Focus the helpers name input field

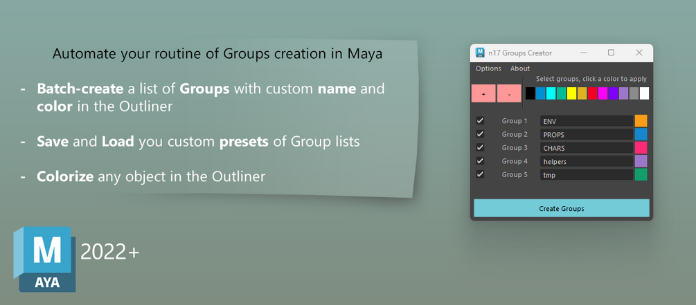tap(586, 162)
